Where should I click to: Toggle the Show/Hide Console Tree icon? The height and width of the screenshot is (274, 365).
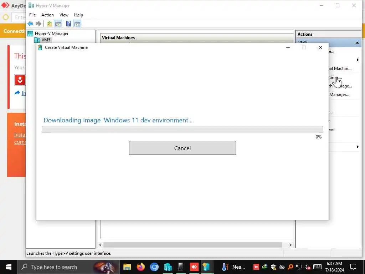coord(58,24)
